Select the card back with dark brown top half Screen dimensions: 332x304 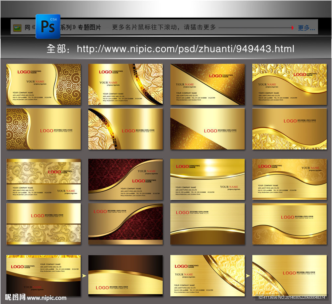click(125, 276)
